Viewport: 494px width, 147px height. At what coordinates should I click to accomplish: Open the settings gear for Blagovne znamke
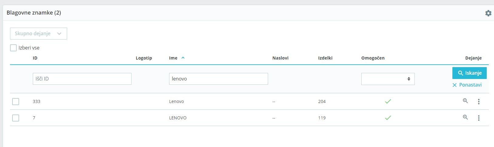pyautogui.click(x=488, y=13)
